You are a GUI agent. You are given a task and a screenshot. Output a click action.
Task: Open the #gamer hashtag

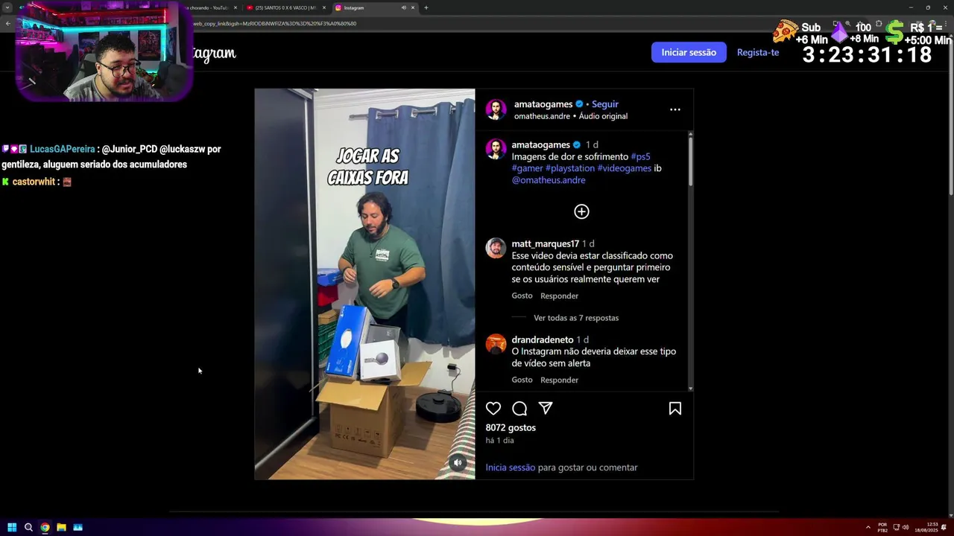click(x=527, y=168)
